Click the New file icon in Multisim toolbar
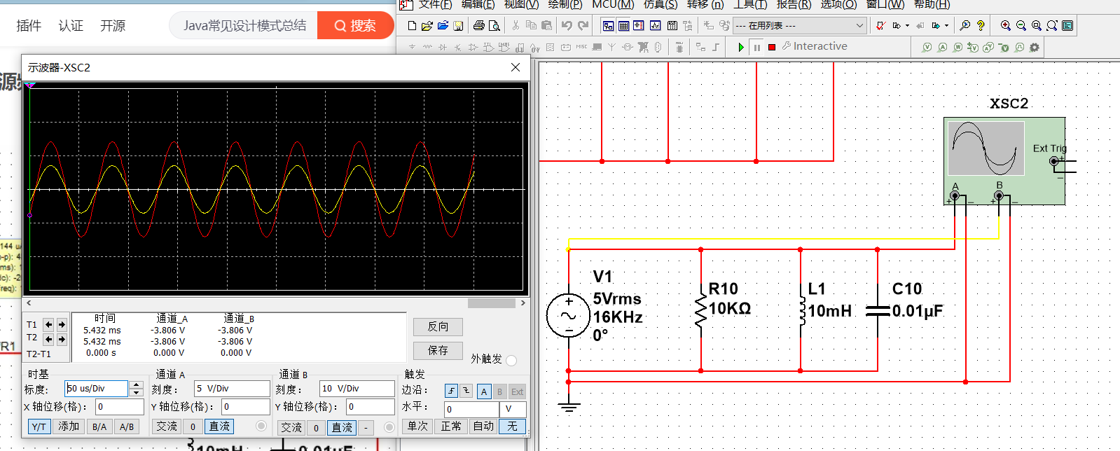This screenshot has width=1120, height=451. 412,26
